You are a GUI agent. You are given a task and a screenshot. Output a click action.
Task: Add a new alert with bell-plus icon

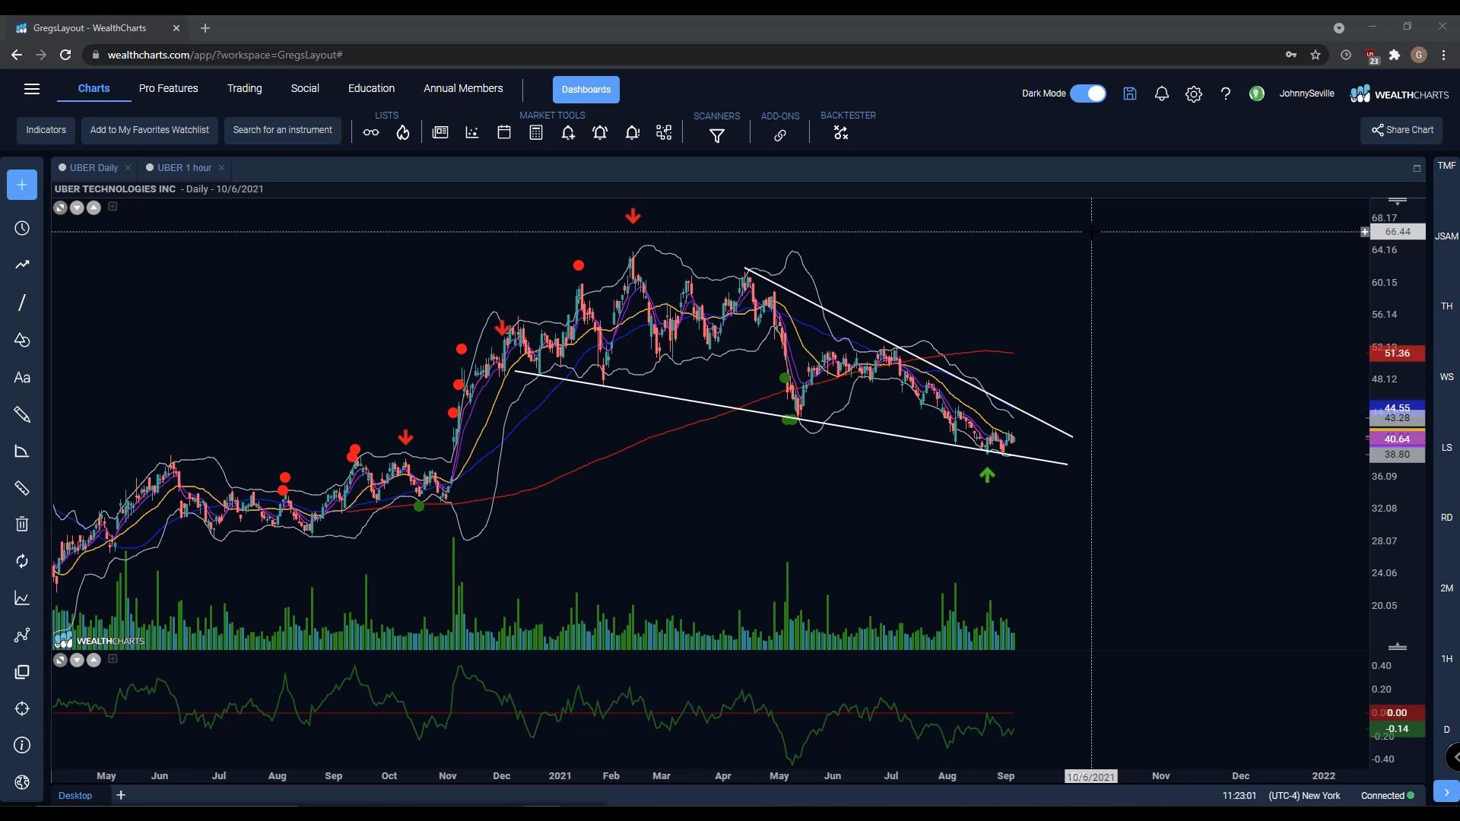click(568, 133)
